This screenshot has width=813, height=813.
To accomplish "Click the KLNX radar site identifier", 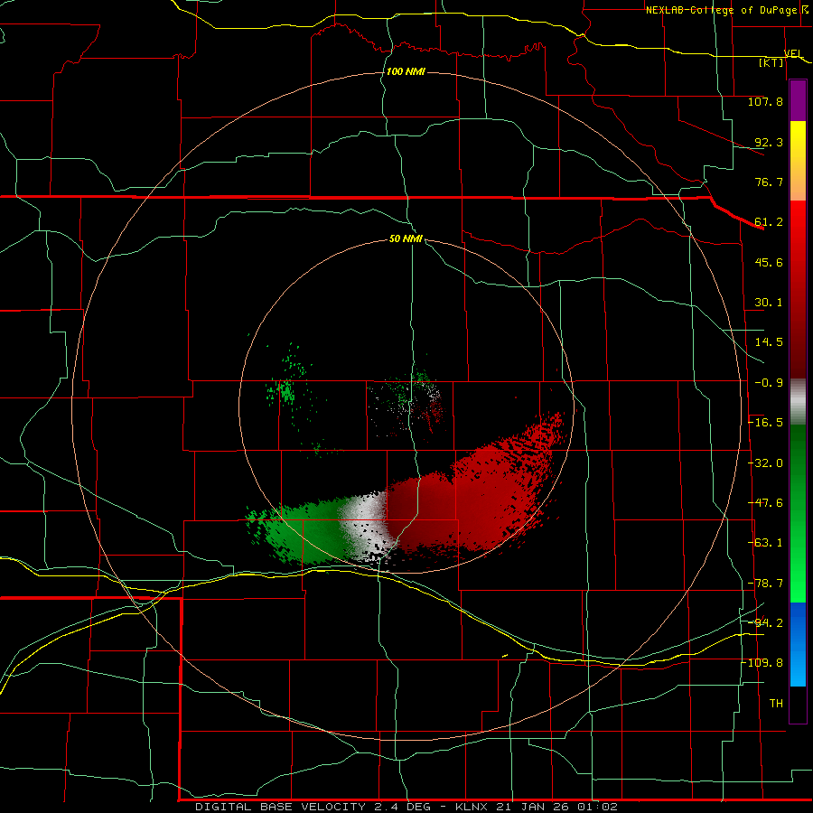I will [472, 807].
